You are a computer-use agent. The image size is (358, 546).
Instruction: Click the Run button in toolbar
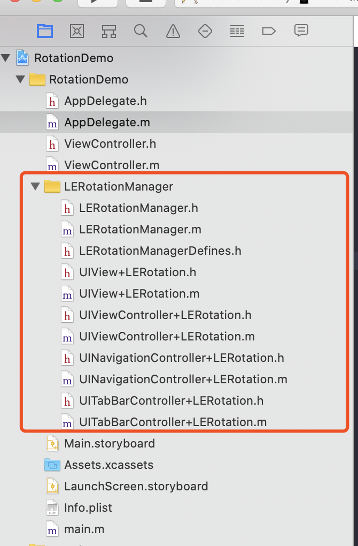[x=97, y=2]
